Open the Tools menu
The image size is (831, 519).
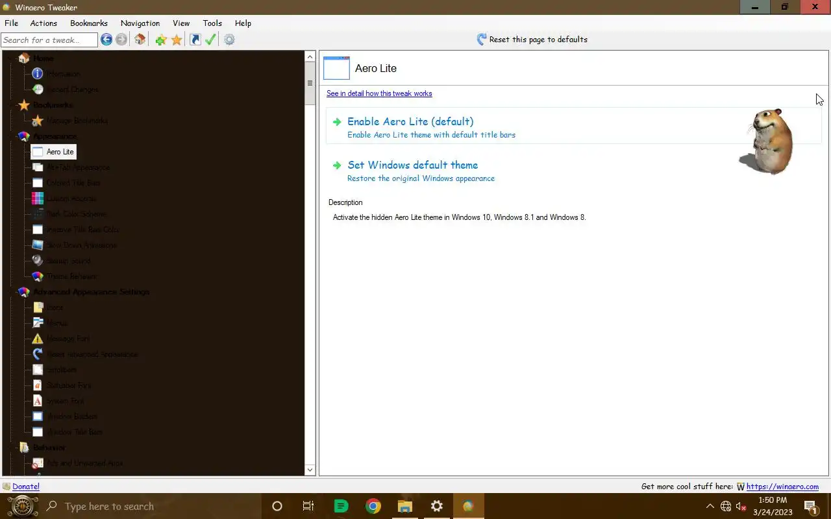click(212, 23)
